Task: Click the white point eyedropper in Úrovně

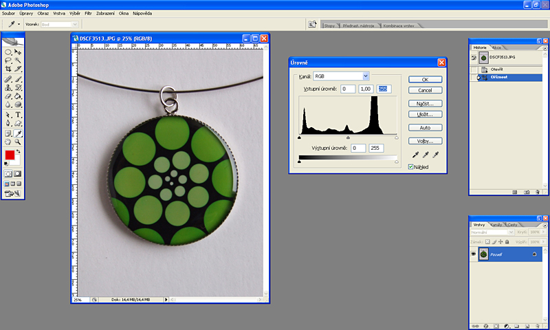Action: [x=435, y=155]
